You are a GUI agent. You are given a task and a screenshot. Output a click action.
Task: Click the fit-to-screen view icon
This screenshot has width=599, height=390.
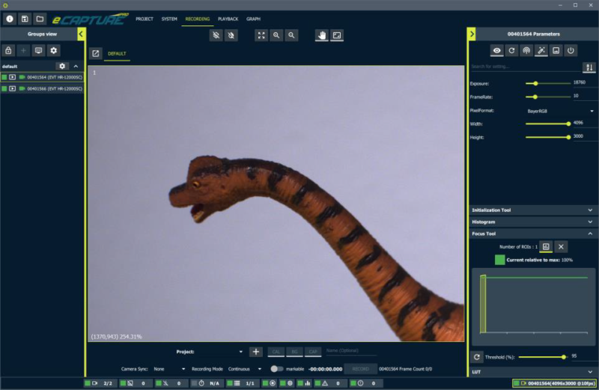pos(261,35)
